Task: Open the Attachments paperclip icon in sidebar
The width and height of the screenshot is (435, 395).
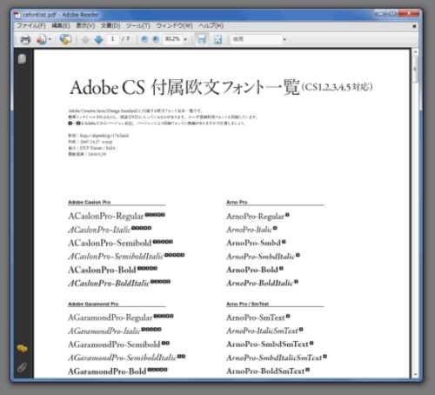Action: tap(22, 367)
